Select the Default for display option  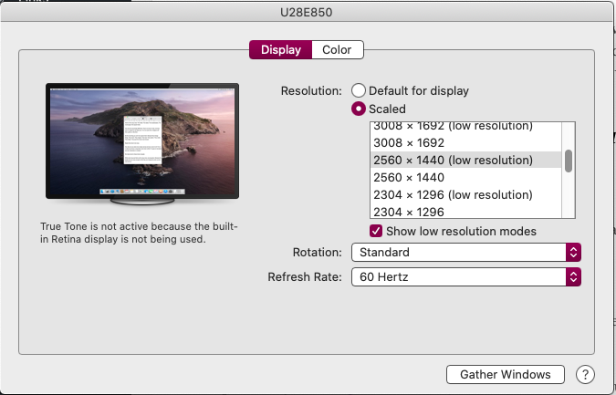click(359, 91)
